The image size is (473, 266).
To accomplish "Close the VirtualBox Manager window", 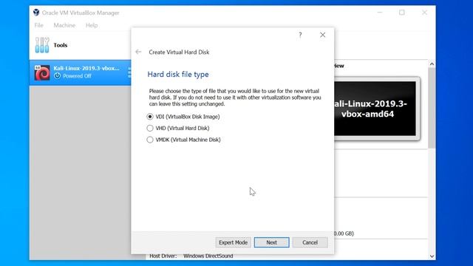I will point(424,13).
